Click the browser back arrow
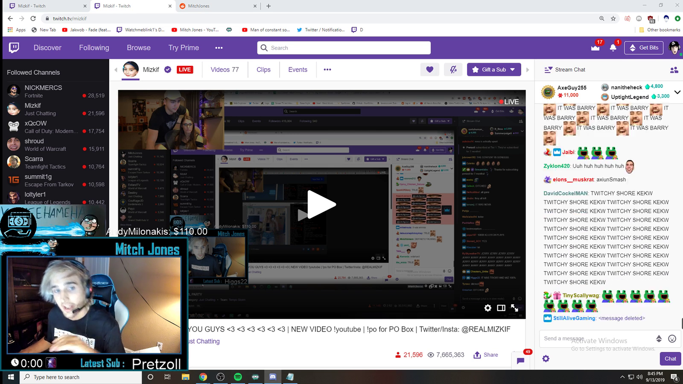This screenshot has width=683, height=384. point(10,18)
